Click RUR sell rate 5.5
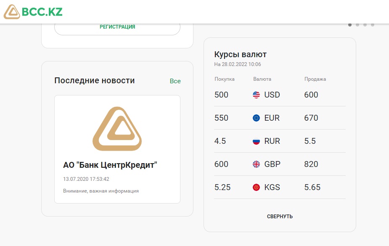The width and height of the screenshot is (389, 246). click(310, 141)
